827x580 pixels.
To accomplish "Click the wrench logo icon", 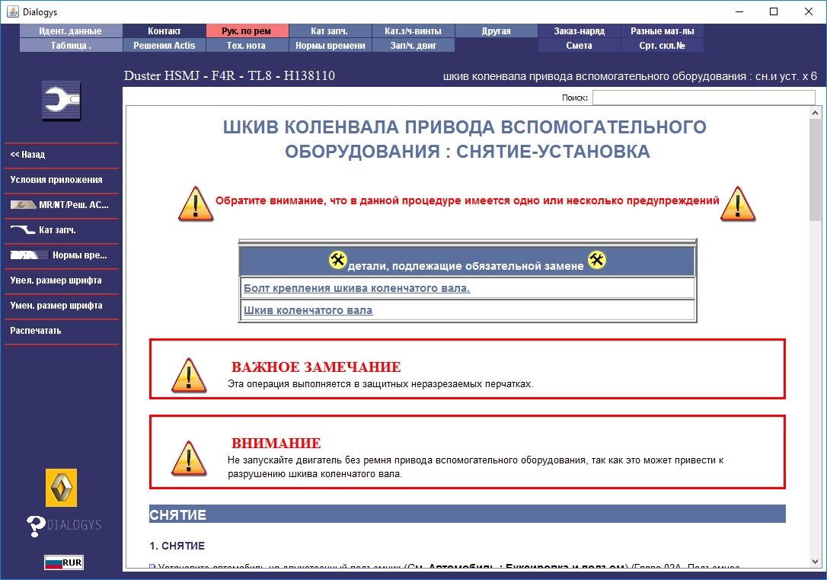I will click(x=61, y=101).
